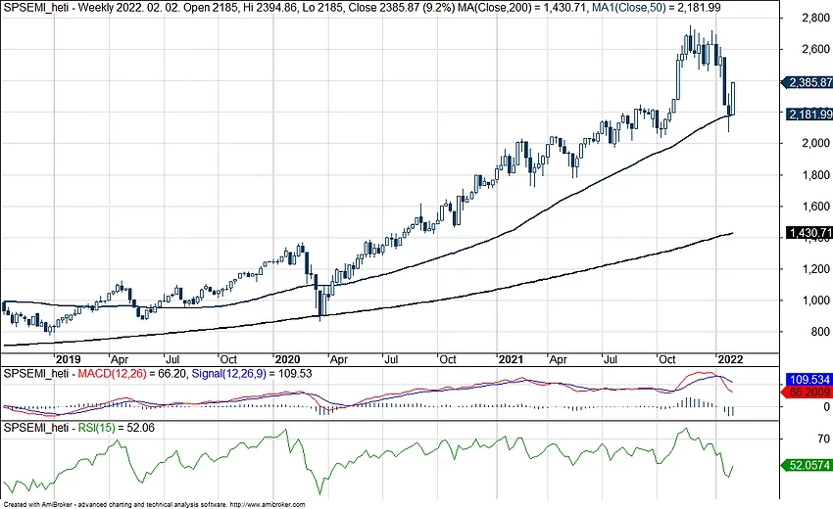Click the 1,800 price axis label
This screenshot has width=833, height=509.
[x=815, y=175]
